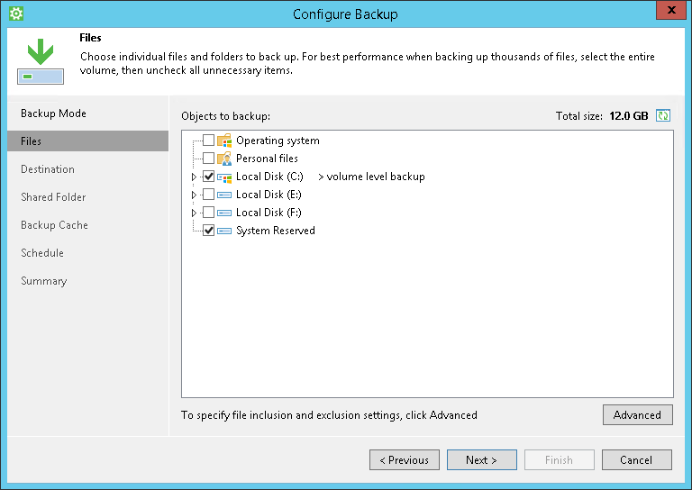Screen dimensions: 692x490
Task: Click the Local Disk (C:) drive icon
Action: 224,177
